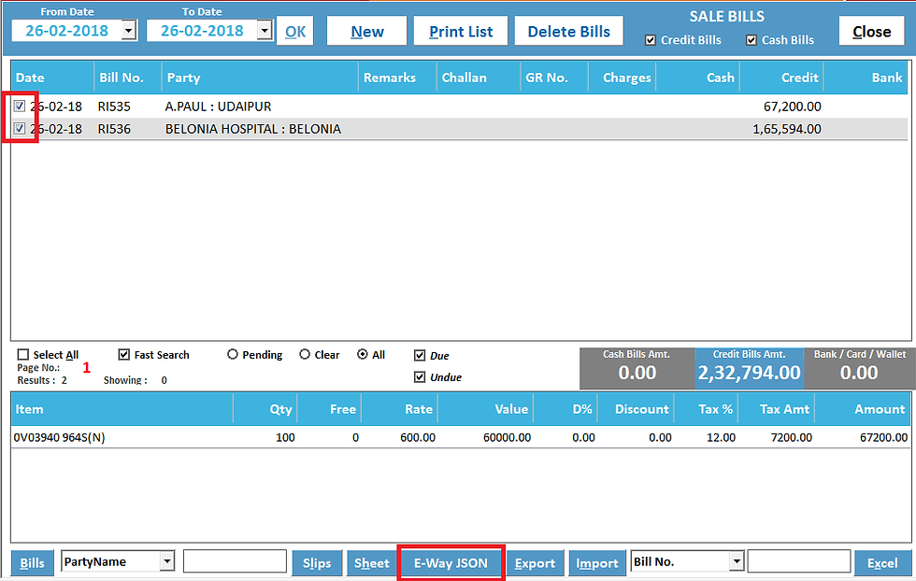
Task: Uncheck the bill RI535 row checkbox
Action: coord(20,106)
